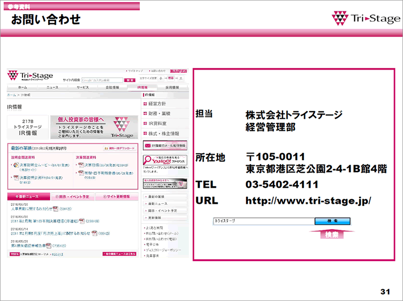Viewport: 403px width, 301px height.
Task: Click the arrow icon beside IR資料室
Action: point(145,124)
